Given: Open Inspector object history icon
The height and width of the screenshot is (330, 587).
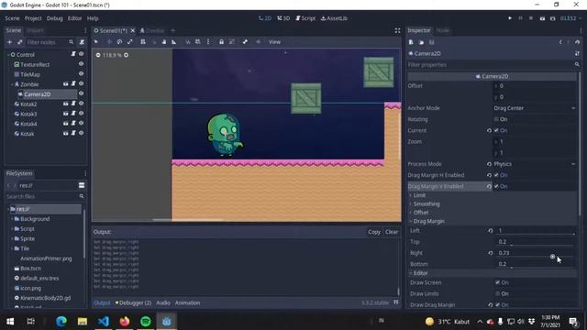Looking at the screenshot, I should (577, 42).
